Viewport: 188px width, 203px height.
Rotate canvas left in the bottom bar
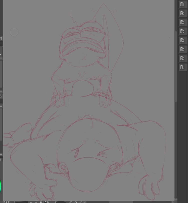71,202
